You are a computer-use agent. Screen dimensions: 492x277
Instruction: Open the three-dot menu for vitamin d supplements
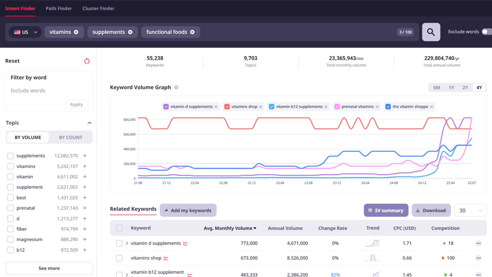479,243
